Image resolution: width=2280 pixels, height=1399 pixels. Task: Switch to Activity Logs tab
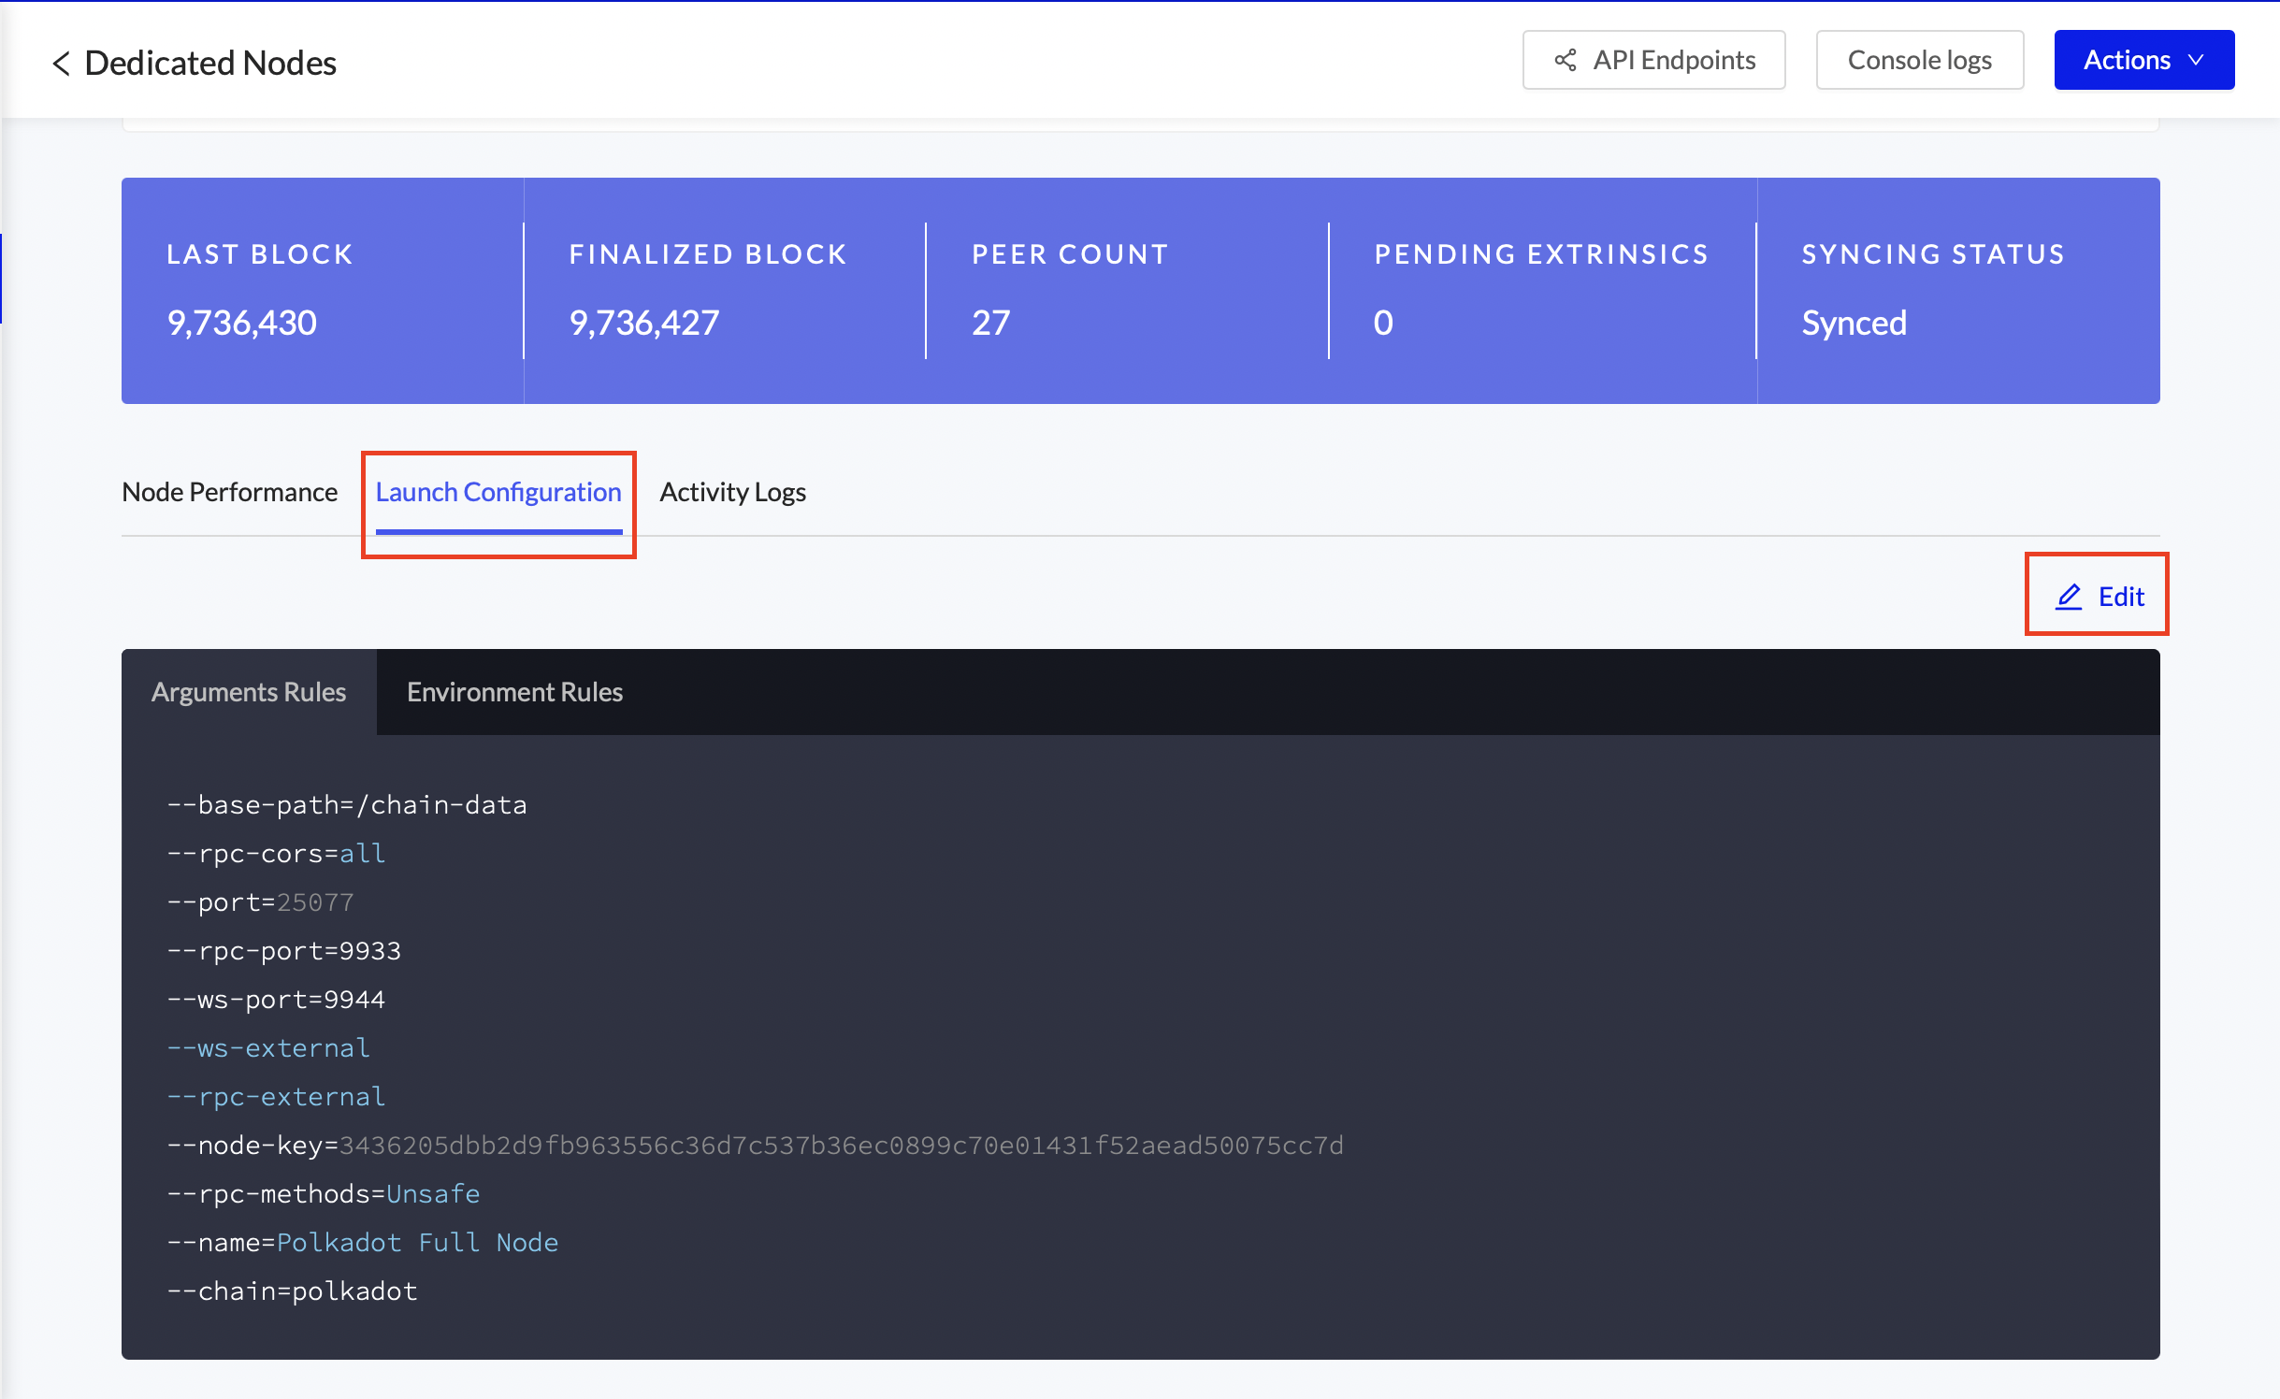point(732,492)
